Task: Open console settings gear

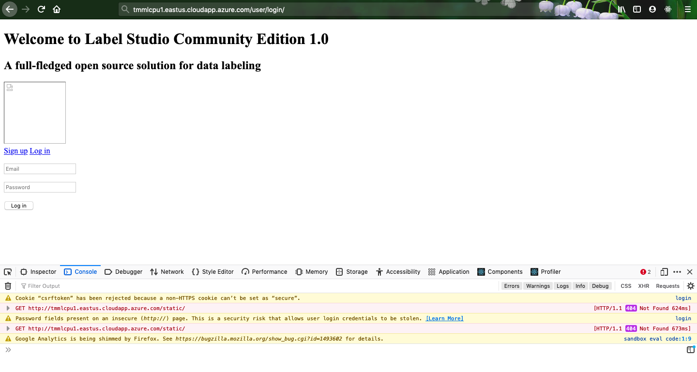Action: [691, 286]
